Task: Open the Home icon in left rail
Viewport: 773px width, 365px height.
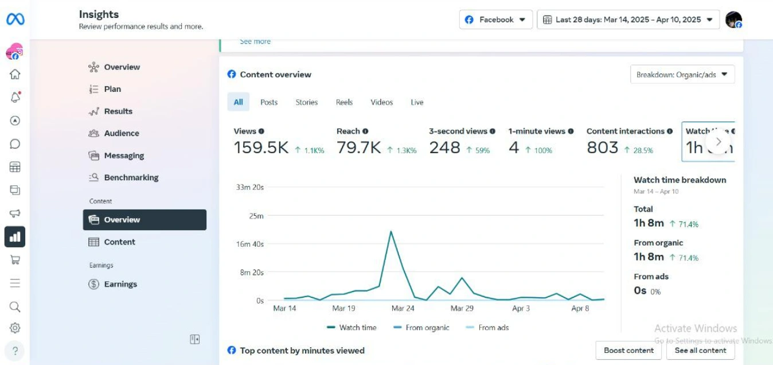Action: point(15,74)
